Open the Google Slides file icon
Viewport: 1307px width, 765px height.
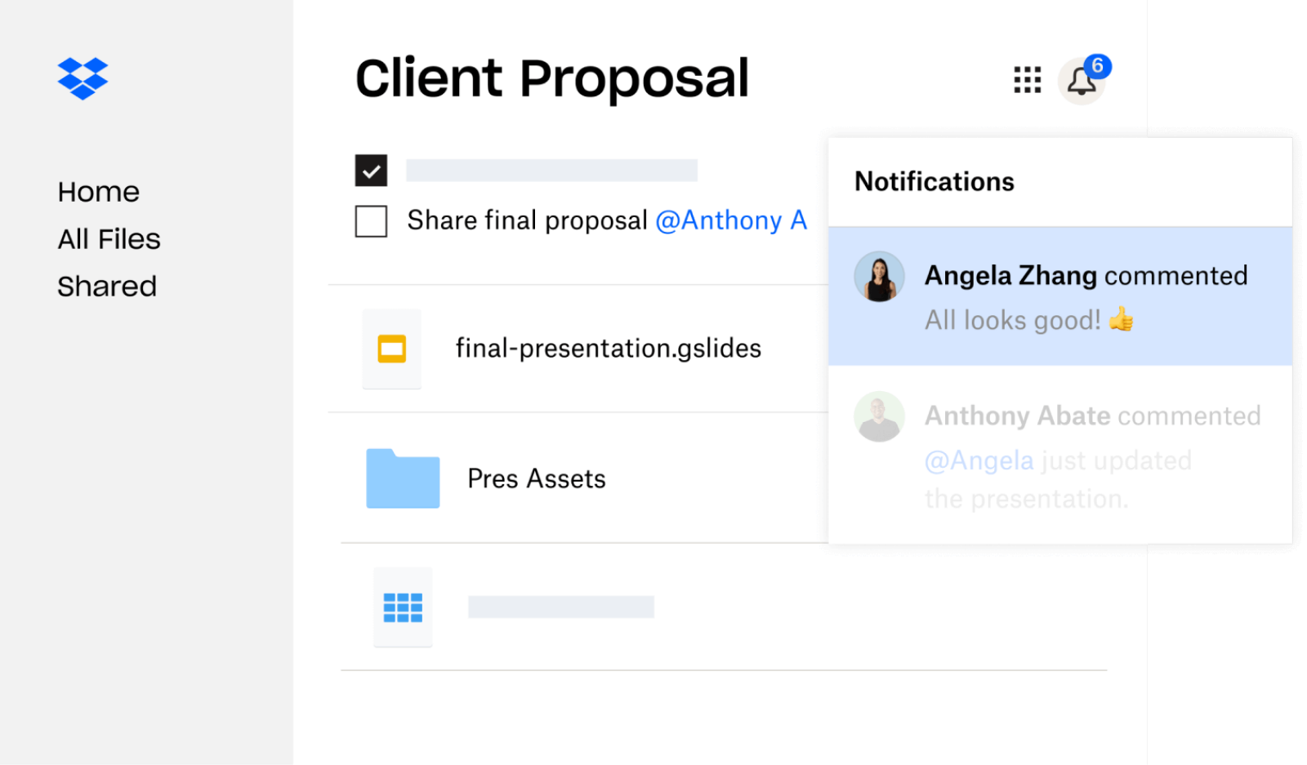point(391,349)
